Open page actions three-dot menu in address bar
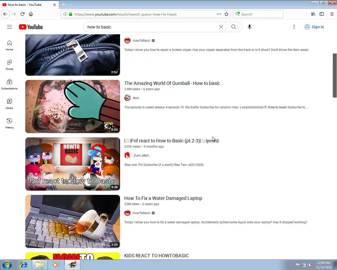Screen dimensions: 337x270 click(x=219, y=14)
